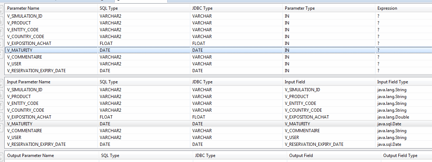Click java.sql.Date type for V_MATURITY input

[389, 124]
